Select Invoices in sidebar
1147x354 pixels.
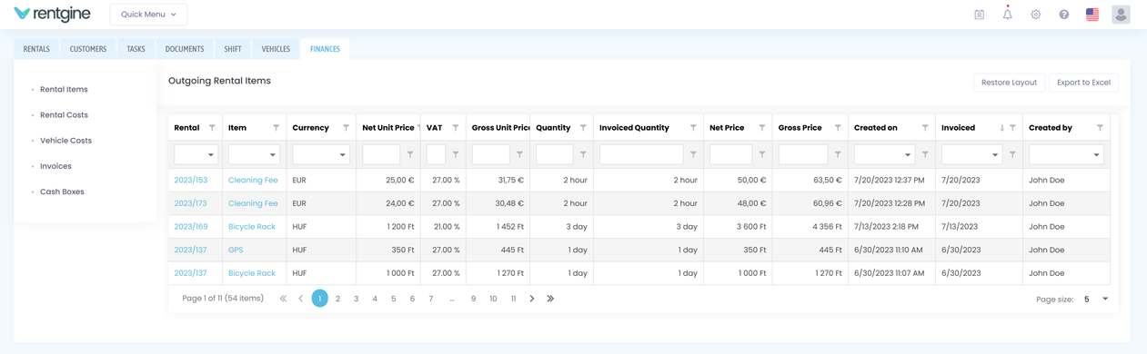(x=55, y=166)
